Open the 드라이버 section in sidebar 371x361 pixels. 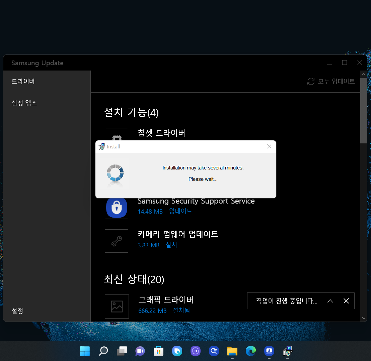click(x=23, y=81)
